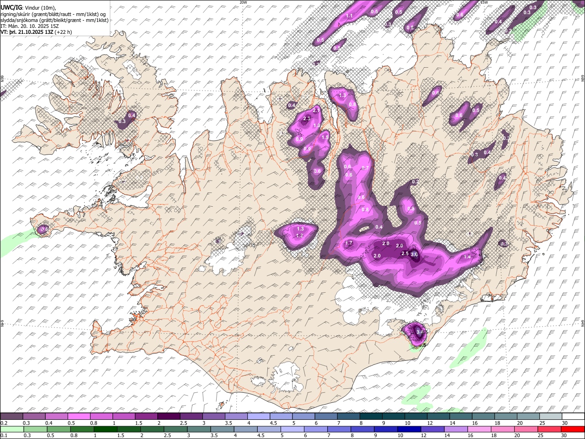Click the 'UWC/IG: Vindur (10m),' title line
Image resolution: width=585 pixels, height=439 pixels.
(x=28, y=8)
